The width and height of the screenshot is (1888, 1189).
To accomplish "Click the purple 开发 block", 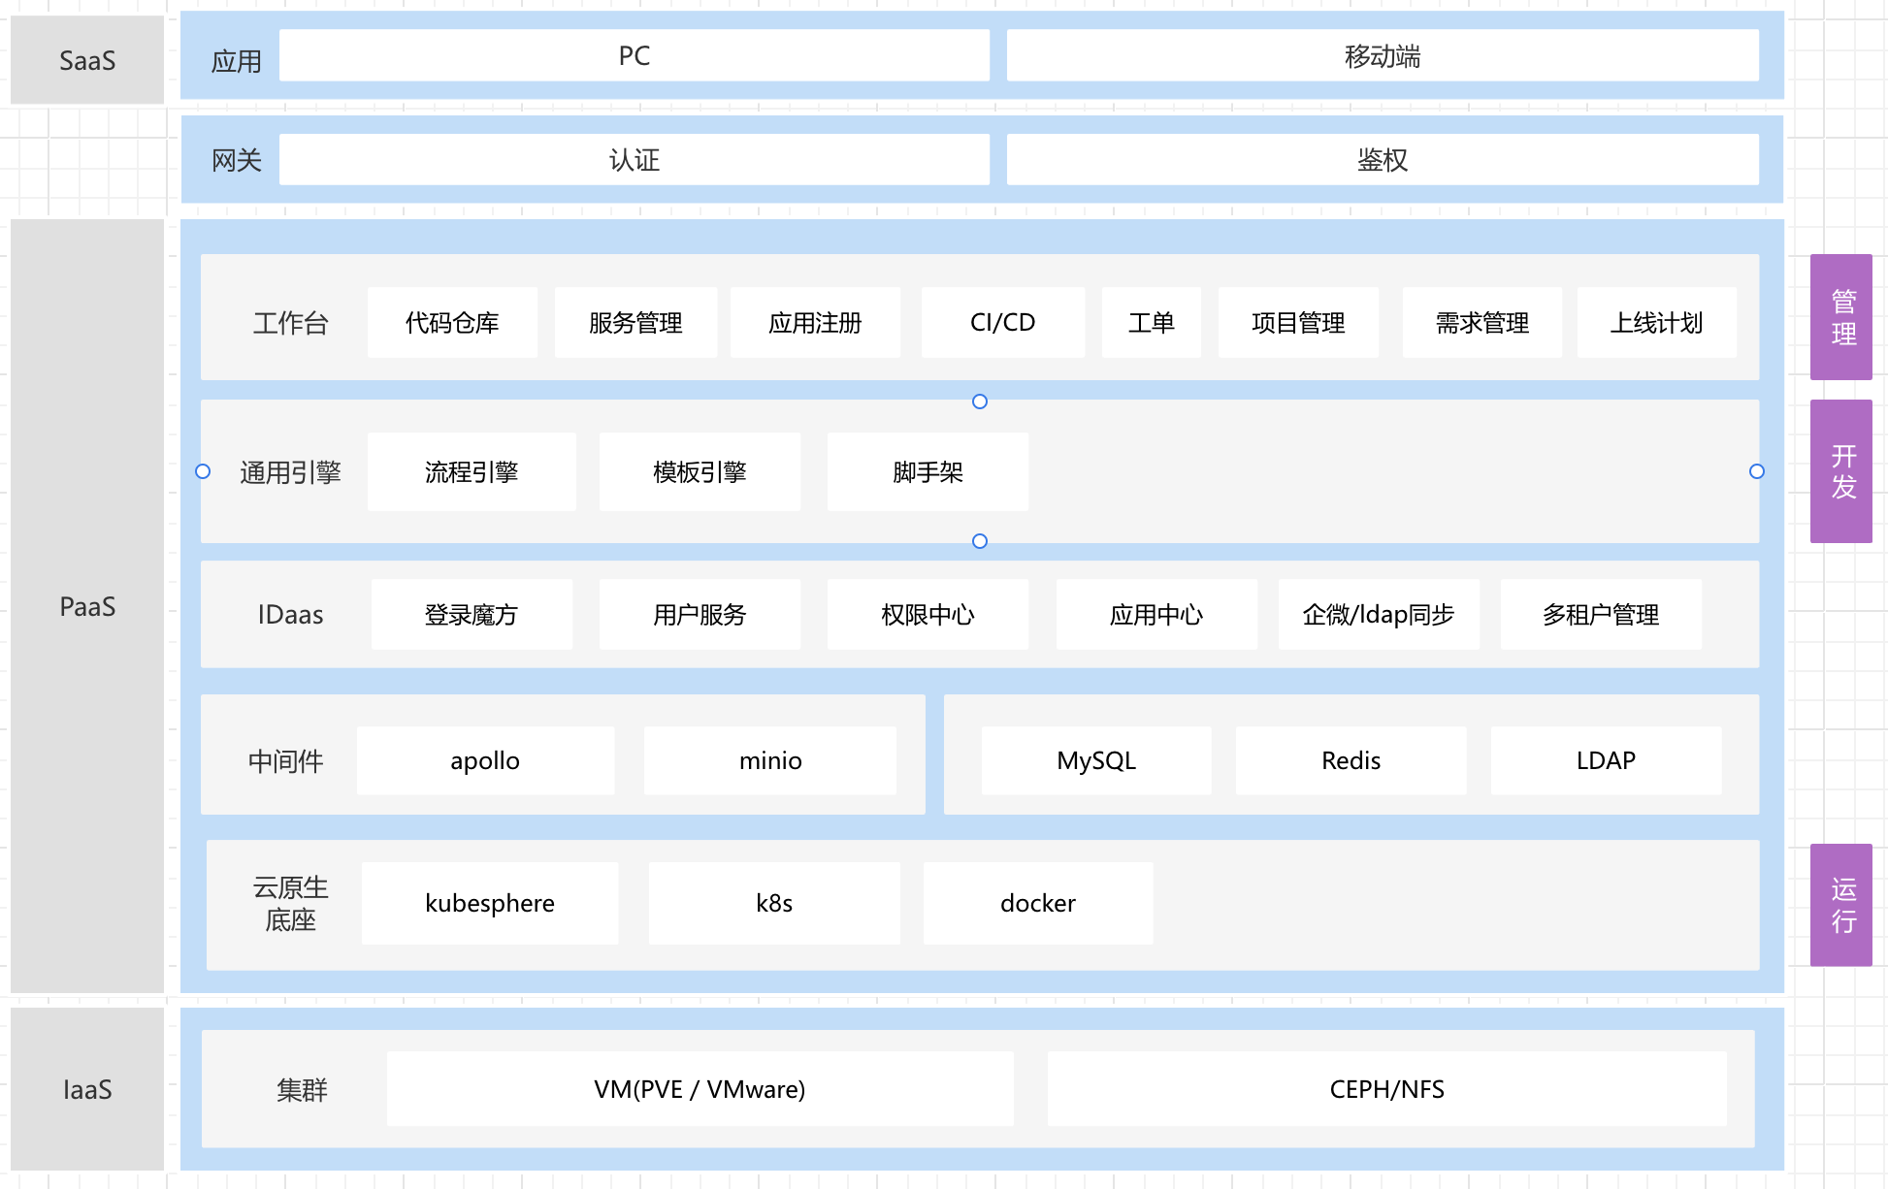I will tap(1841, 471).
